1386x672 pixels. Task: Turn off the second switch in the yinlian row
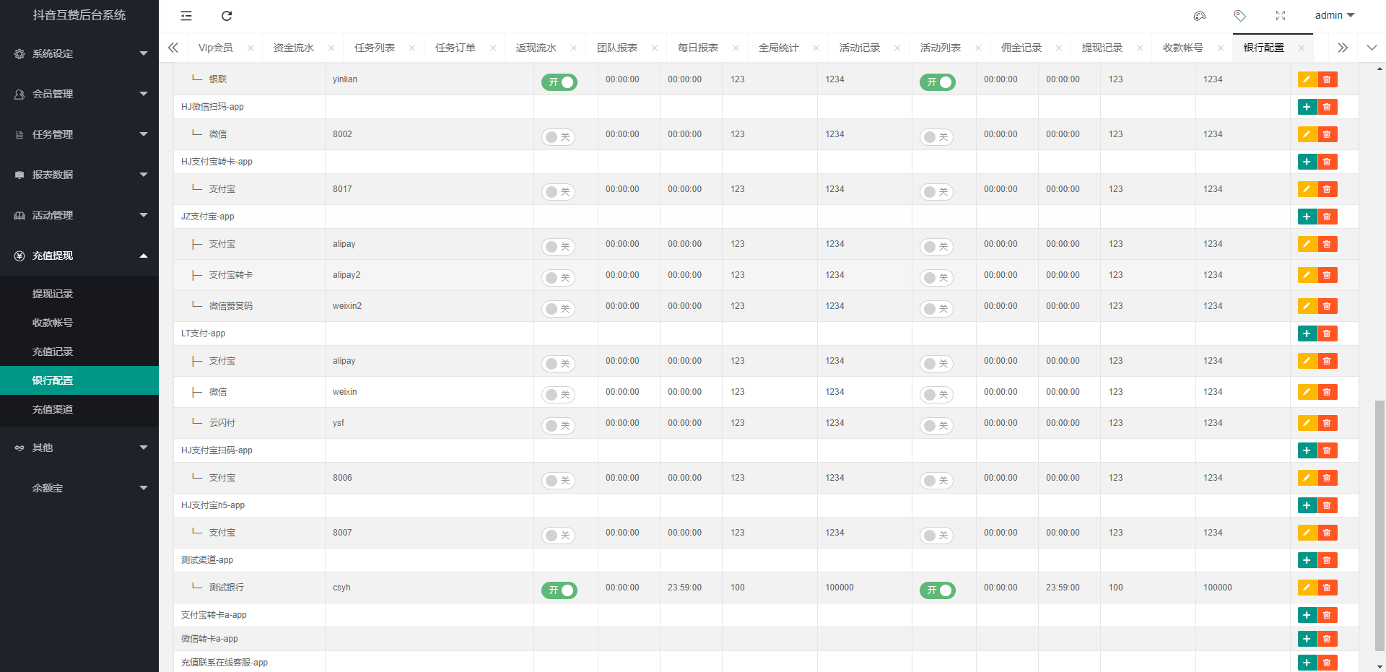(938, 82)
